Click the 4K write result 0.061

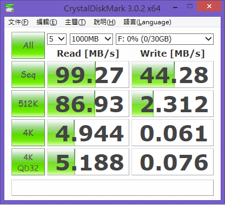[x=173, y=133]
